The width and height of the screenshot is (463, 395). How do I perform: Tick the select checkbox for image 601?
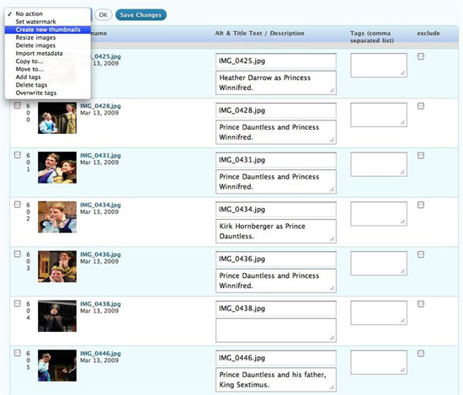[x=18, y=155]
